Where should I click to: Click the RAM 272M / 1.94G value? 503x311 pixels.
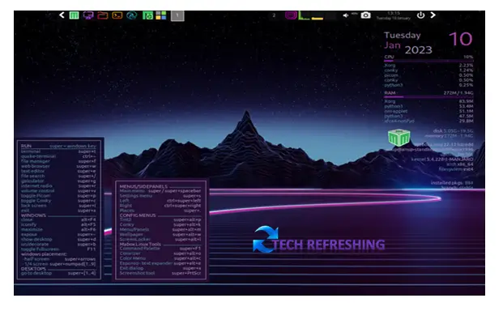point(458,92)
